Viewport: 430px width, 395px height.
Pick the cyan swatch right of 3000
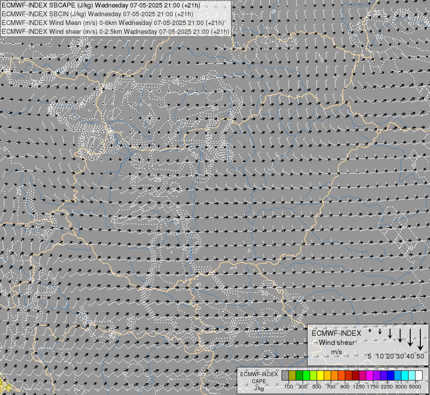tap(405, 375)
